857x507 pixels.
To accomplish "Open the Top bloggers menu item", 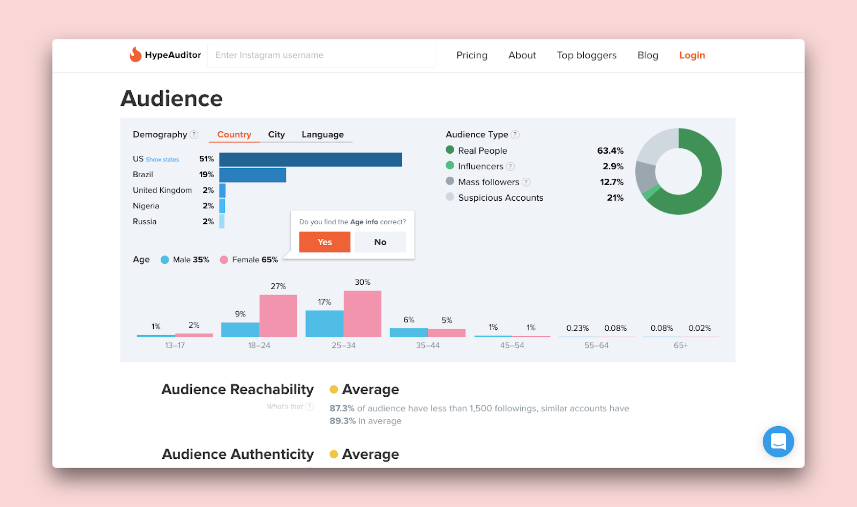I will pos(587,55).
